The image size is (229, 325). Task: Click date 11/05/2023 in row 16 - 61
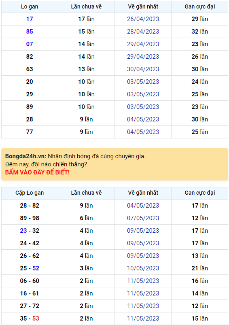click(x=143, y=293)
